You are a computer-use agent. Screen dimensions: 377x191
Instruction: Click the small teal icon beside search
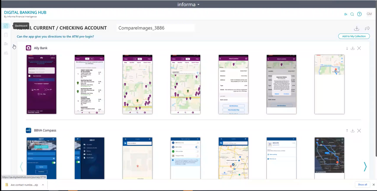346,14
